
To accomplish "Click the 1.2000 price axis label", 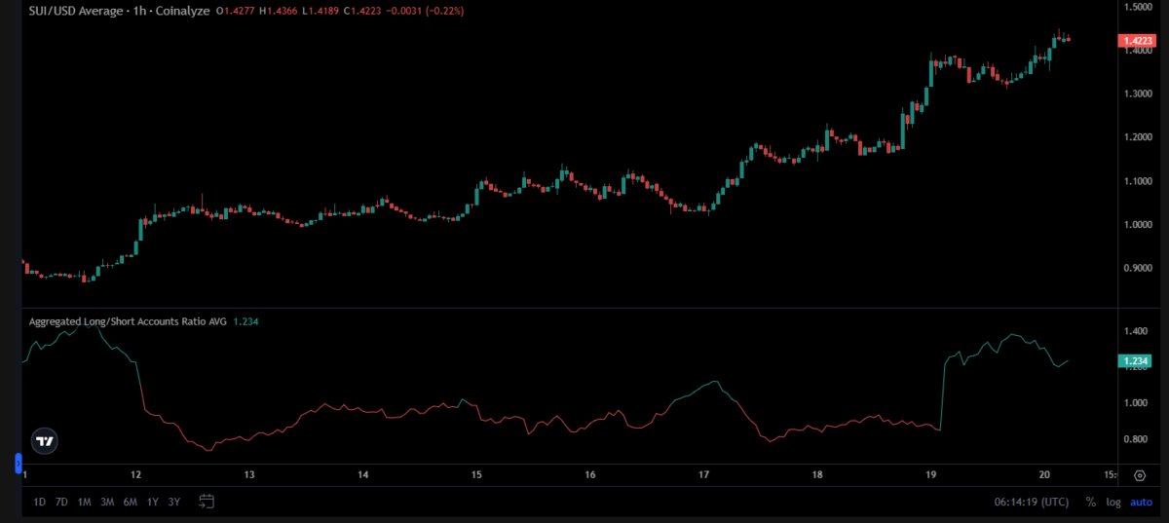I will (1139, 137).
